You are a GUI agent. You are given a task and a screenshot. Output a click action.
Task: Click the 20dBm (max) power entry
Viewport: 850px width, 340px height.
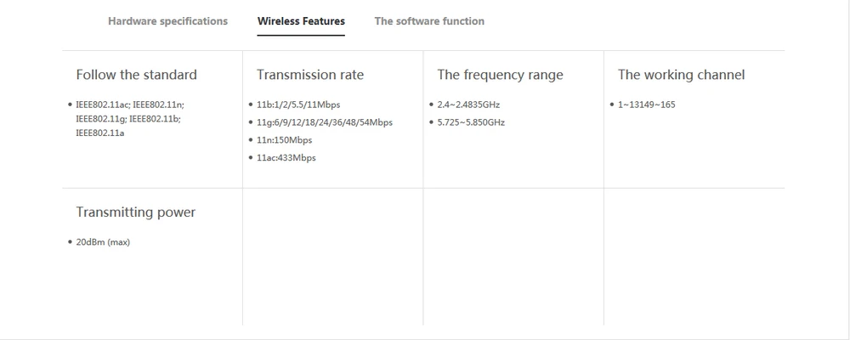[103, 242]
